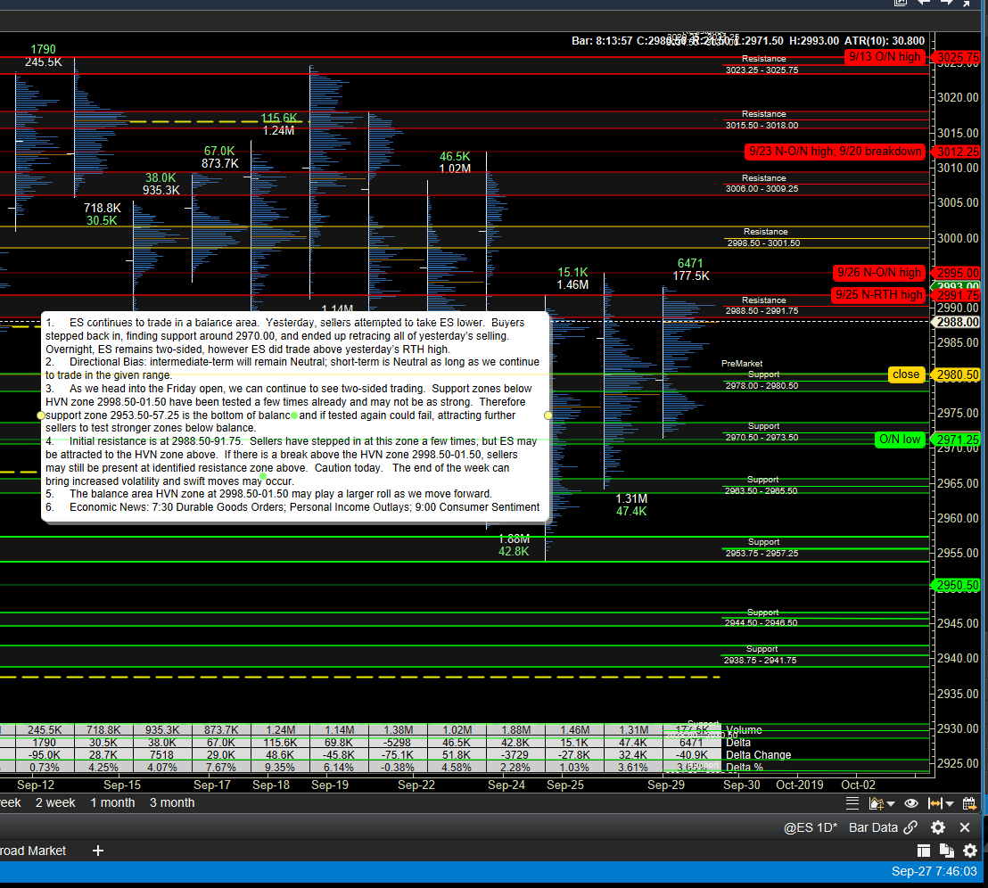Click the 3025.75 price axis tag
988x888 pixels.
[x=958, y=57]
